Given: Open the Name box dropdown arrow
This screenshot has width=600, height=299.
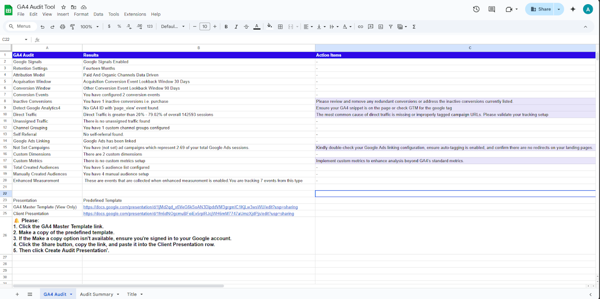Looking at the screenshot, I should (26, 40).
